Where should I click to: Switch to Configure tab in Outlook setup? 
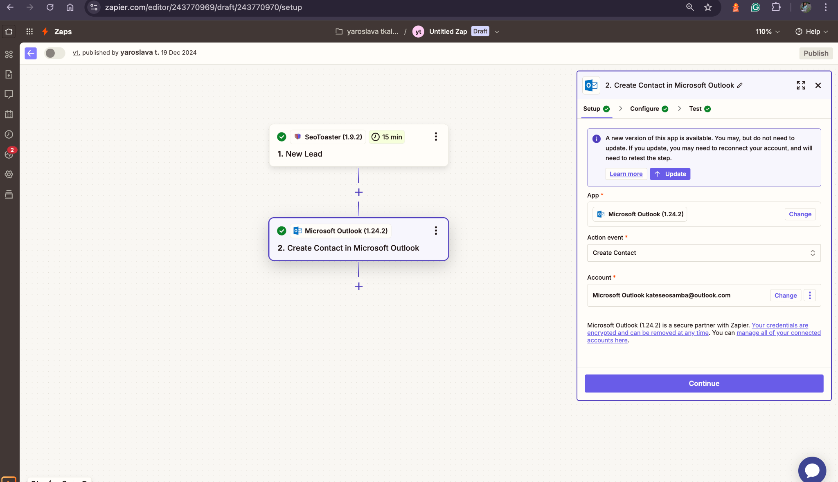click(x=644, y=109)
